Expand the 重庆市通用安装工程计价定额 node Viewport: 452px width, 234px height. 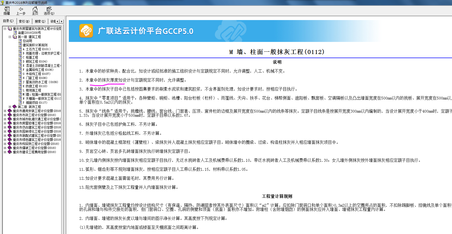pyautogui.click(x=5, y=111)
